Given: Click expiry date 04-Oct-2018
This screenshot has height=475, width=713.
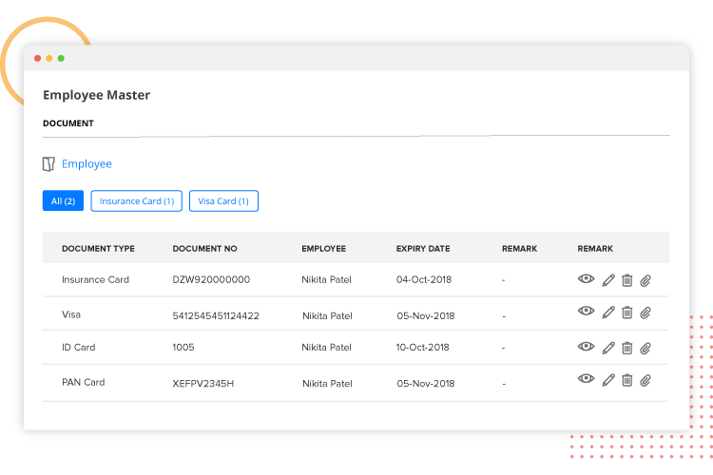Looking at the screenshot, I should tap(424, 279).
